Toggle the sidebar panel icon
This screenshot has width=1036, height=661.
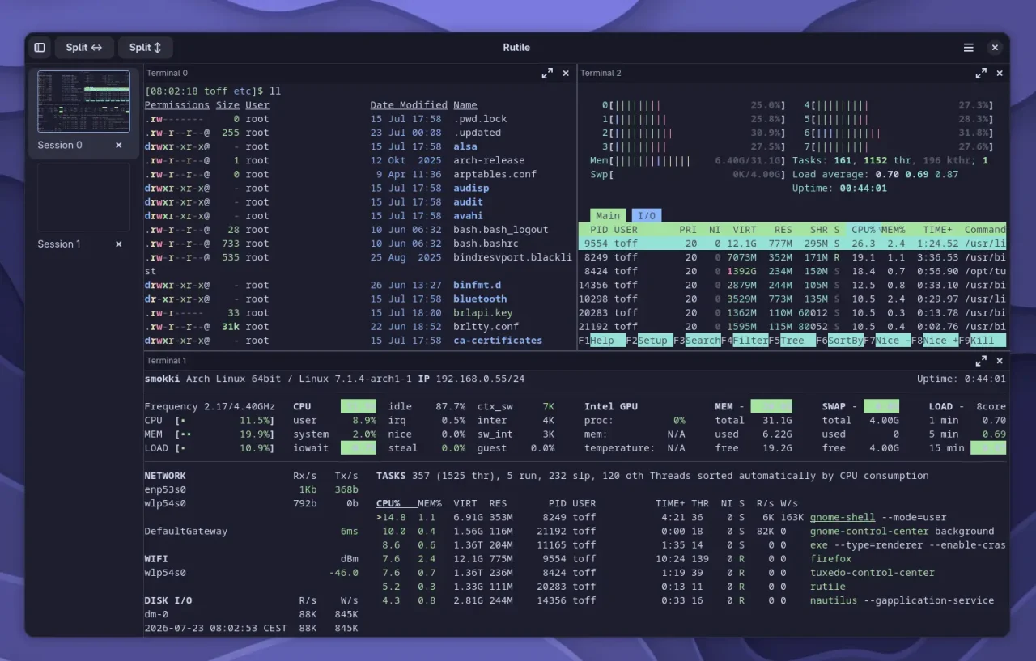tap(40, 48)
